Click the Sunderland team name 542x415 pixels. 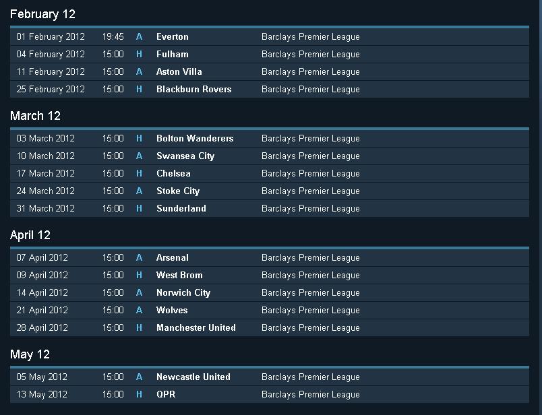point(181,209)
